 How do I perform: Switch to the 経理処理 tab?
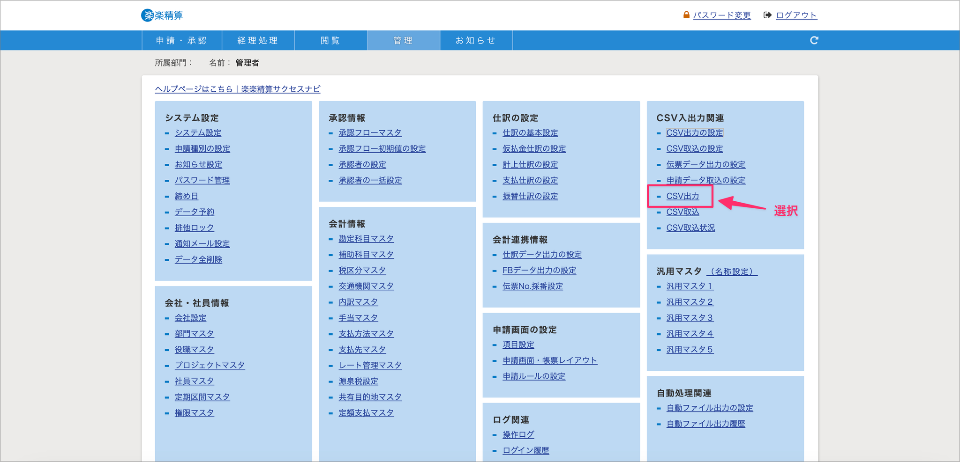[x=258, y=40]
